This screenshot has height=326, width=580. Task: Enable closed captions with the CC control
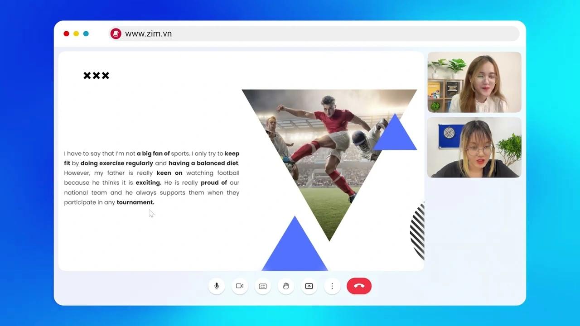(263, 286)
